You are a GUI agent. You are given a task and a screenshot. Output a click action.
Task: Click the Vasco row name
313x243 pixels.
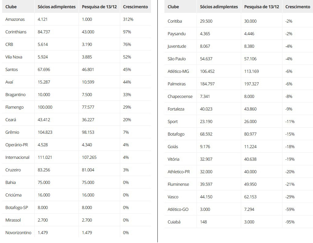[173, 197]
